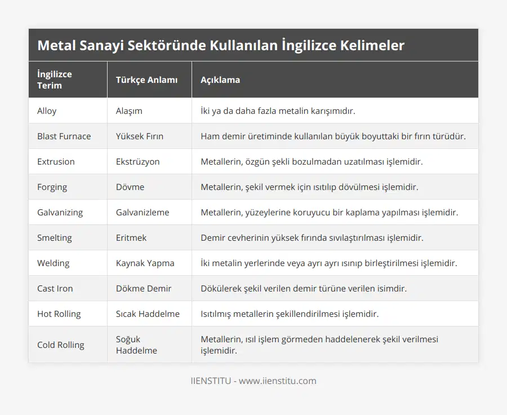Image resolution: width=507 pixels, height=415 pixels.
Task: Click the table title banner
Action: pyautogui.click(x=253, y=45)
